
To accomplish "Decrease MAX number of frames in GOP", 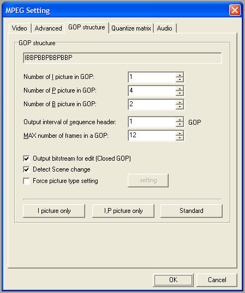I will (x=180, y=138).
